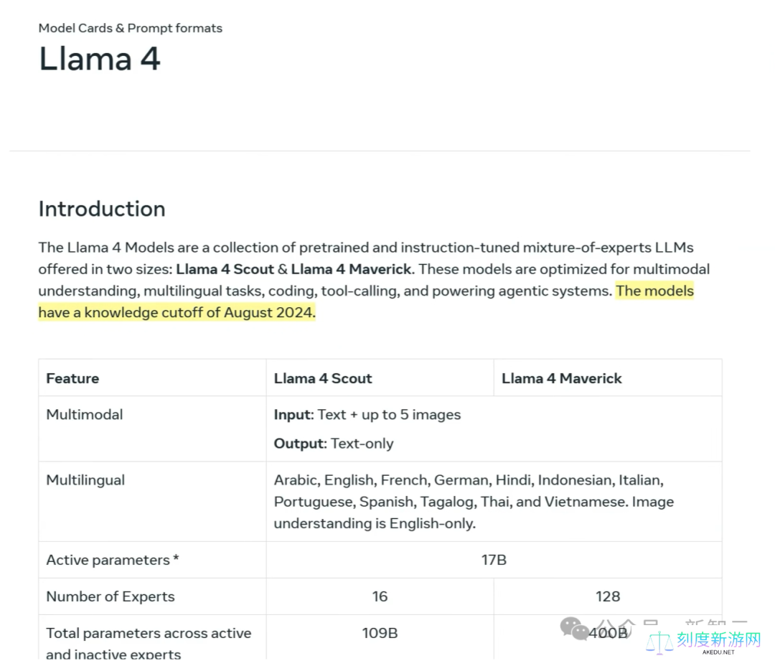Click the Llama 4 page title

pos(99,59)
